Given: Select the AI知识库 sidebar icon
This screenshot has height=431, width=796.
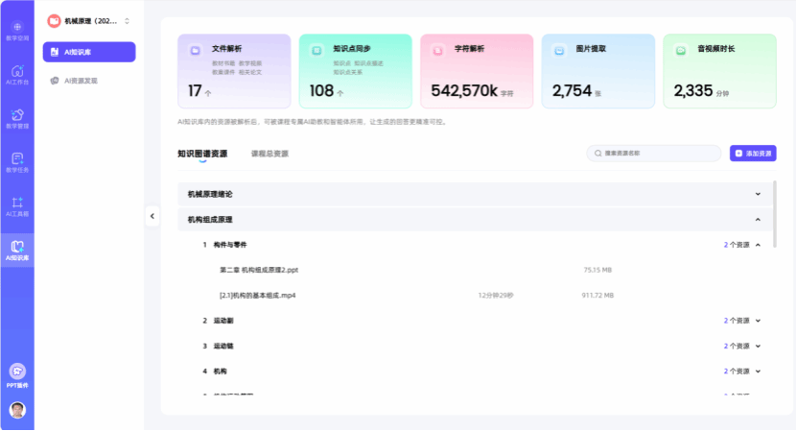Looking at the screenshot, I should point(17,251).
